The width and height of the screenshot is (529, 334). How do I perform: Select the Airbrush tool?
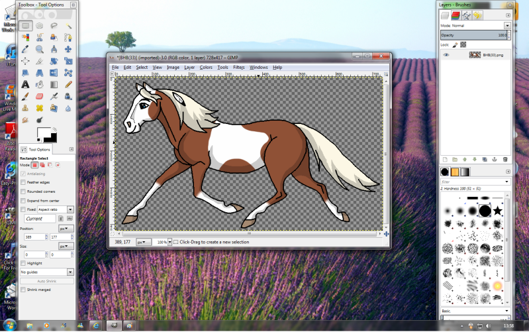point(54,97)
